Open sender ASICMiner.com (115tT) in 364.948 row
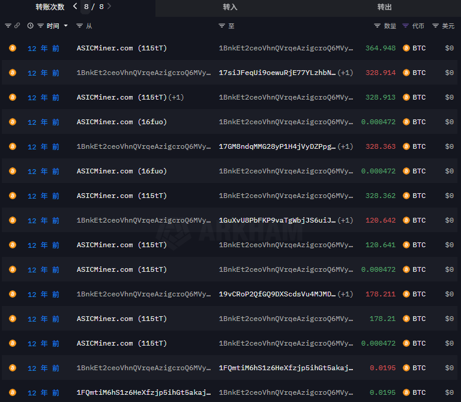 (x=122, y=48)
